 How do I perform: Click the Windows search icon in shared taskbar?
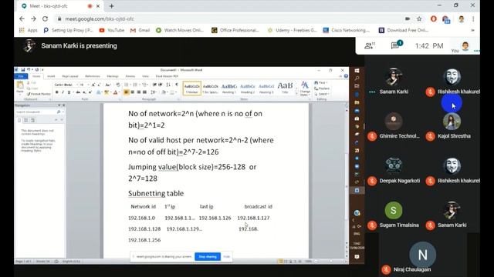click(x=357, y=78)
